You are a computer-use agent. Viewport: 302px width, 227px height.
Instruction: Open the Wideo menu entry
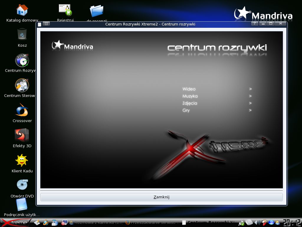pyautogui.click(x=189, y=89)
